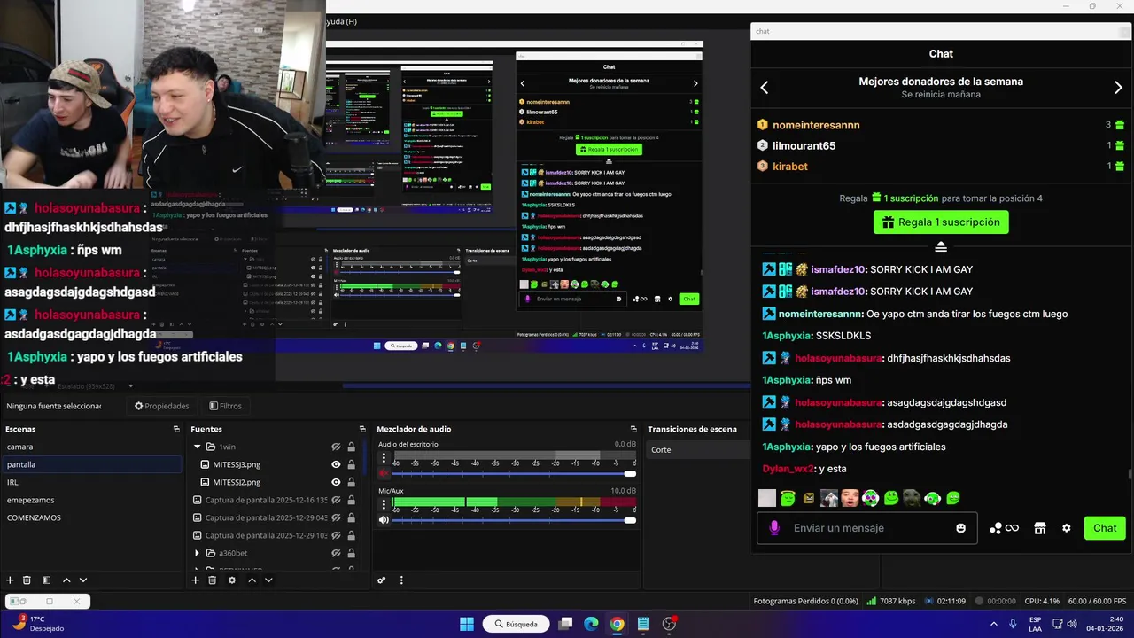
Task: Open Propiedades for the source
Action: [x=161, y=406]
